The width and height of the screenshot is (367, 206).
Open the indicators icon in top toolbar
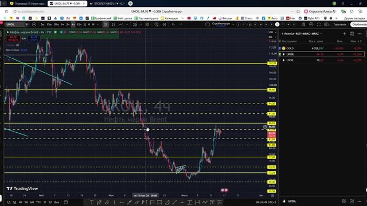coord(135,25)
